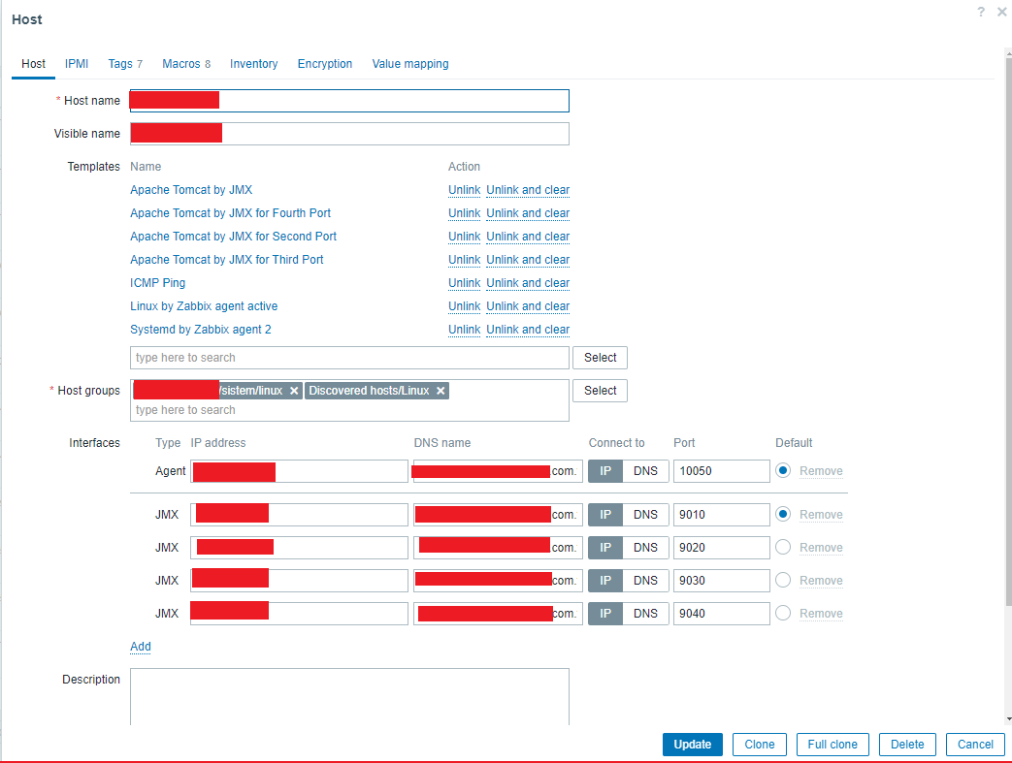The height and width of the screenshot is (763, 1012).
Task: Unlink the Apache Tomcat by JMX template
Action: pos(464,190)
